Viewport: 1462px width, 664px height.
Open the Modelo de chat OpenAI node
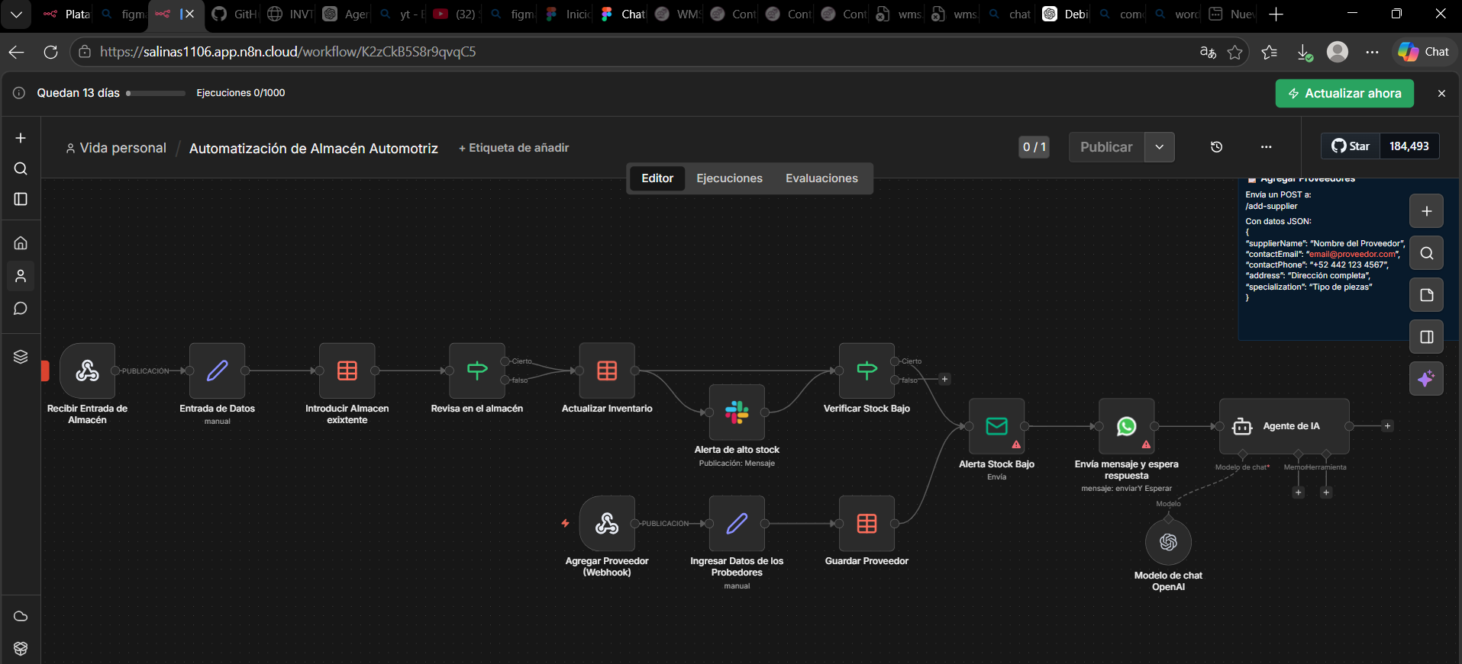[1168, 542]
